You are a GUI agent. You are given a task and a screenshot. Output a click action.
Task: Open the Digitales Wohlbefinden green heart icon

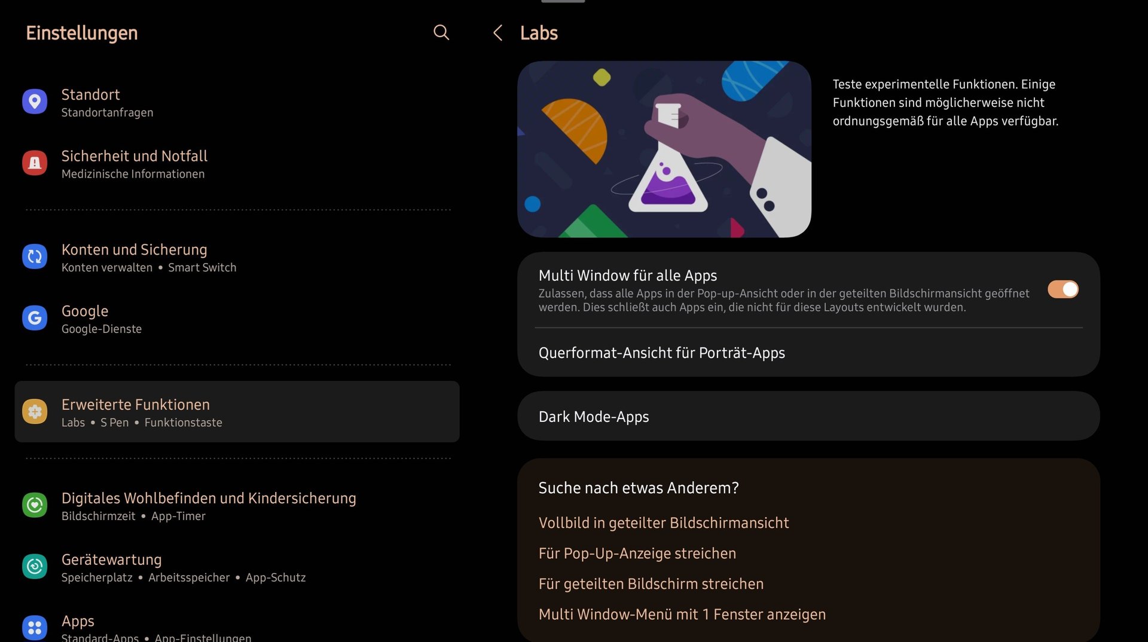pyautogui.click(x=35, y=505)
